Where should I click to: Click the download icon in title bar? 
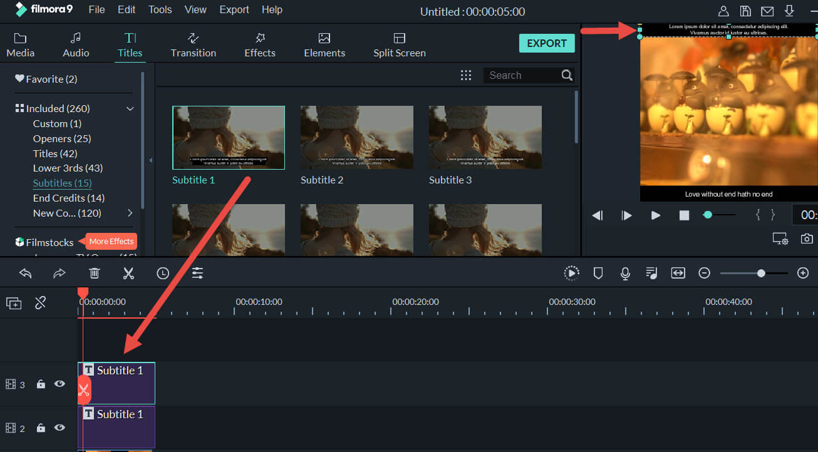pos(789,11)
